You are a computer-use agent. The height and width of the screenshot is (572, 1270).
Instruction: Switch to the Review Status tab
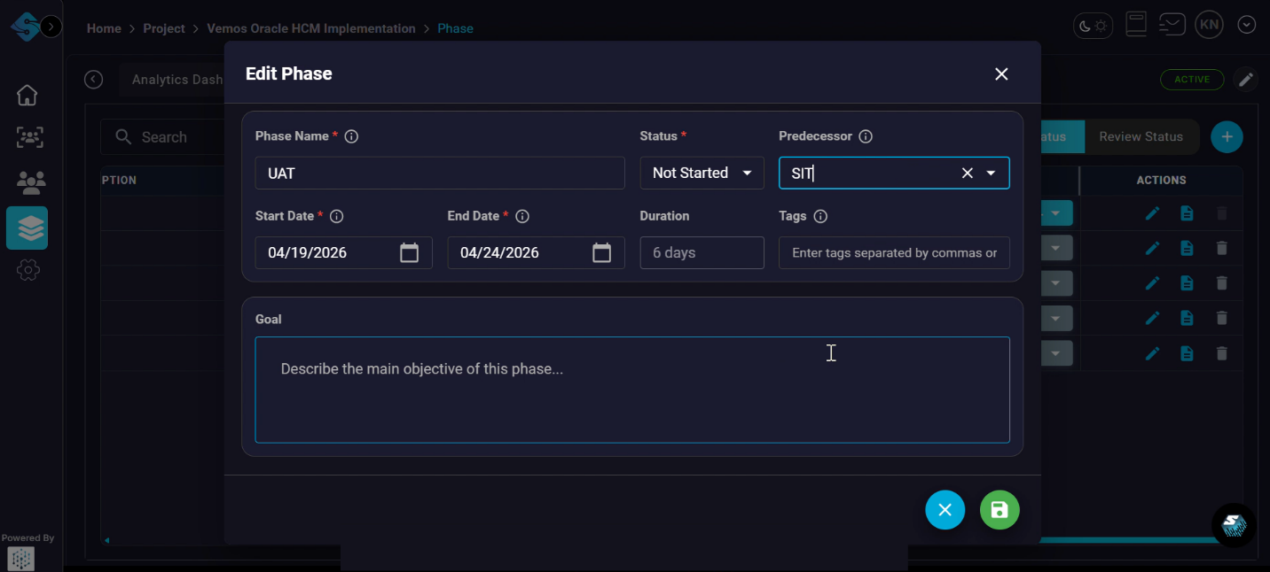coord(1141,136)
